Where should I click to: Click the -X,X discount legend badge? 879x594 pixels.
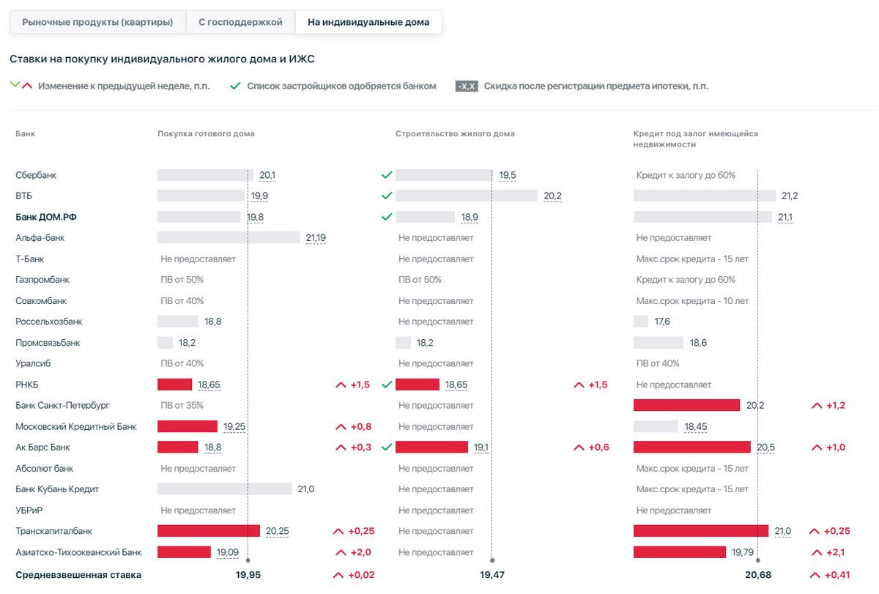pyautogui.click(x=467, y=86)
